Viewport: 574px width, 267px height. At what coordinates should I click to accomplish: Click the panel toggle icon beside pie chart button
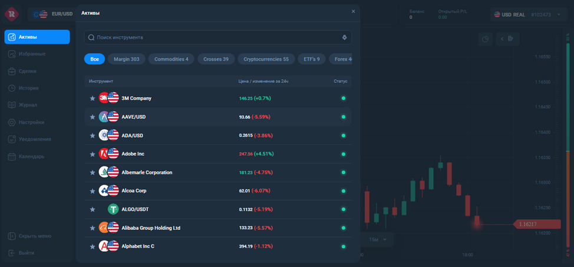click(x=508, y=39)
